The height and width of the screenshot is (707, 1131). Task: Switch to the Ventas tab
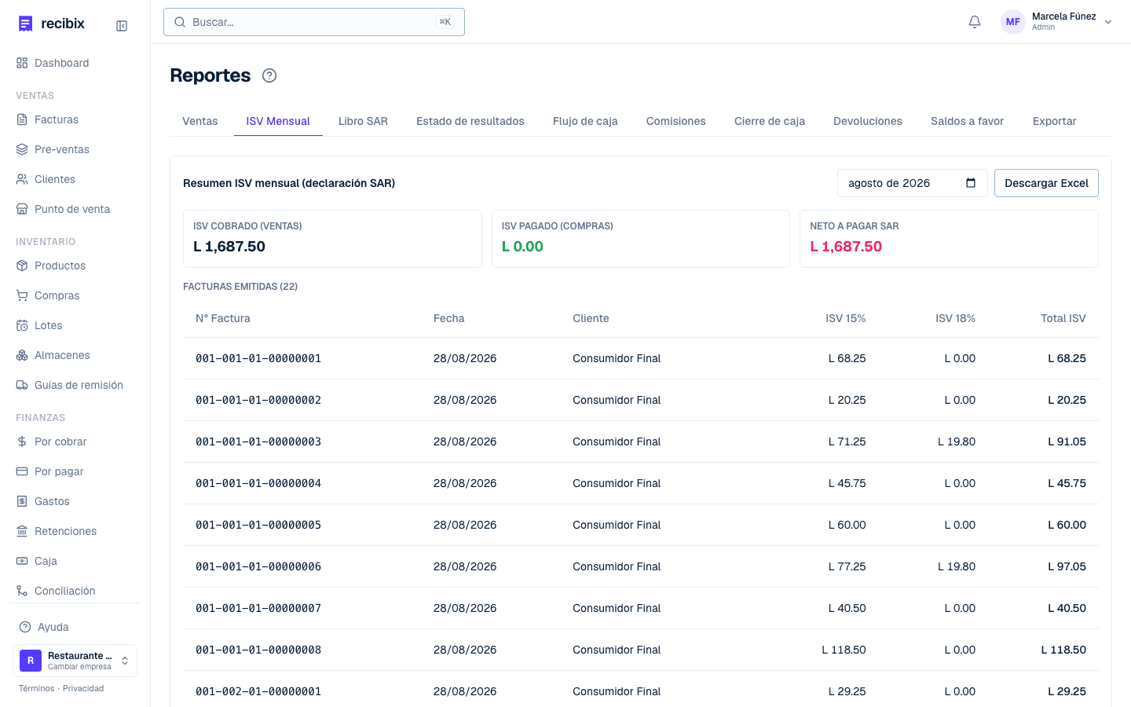[200, 121]
